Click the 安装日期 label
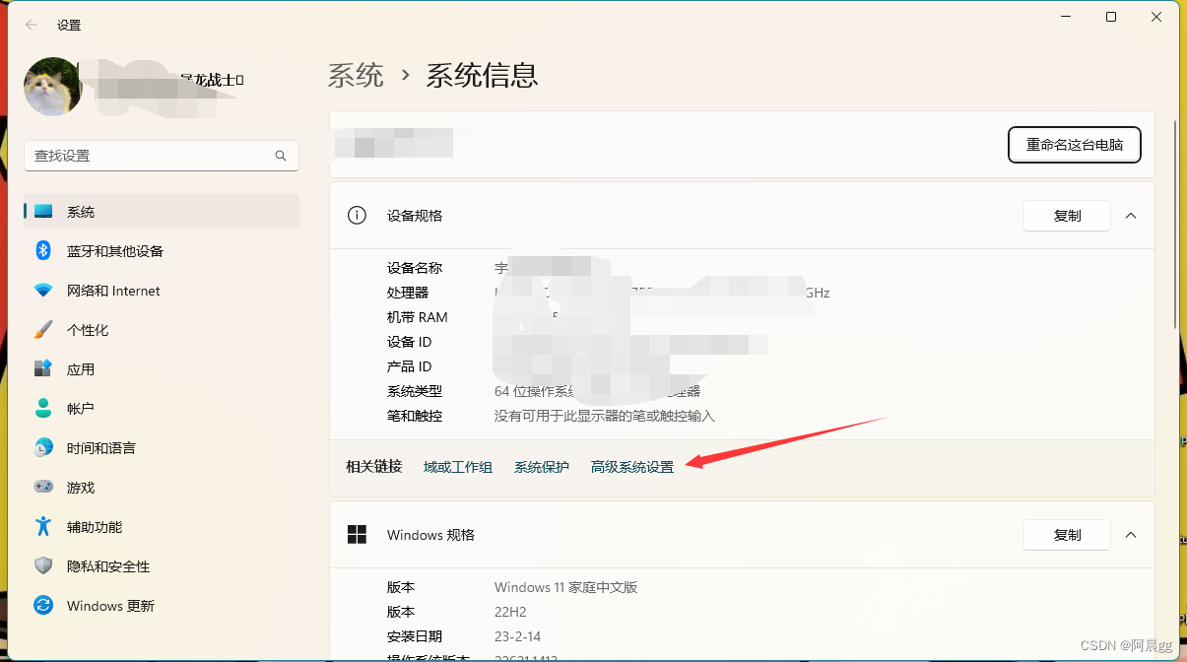 (x=415, y=636)
